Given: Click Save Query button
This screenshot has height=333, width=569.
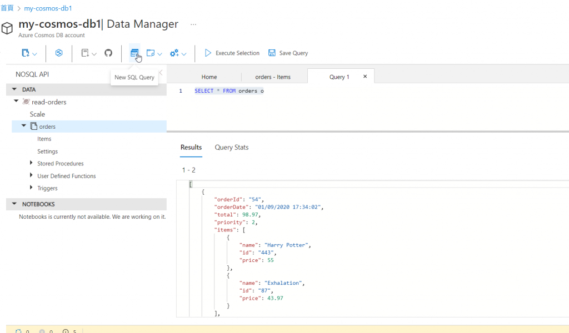Looking at the screenshot, I should click(288, 53).
